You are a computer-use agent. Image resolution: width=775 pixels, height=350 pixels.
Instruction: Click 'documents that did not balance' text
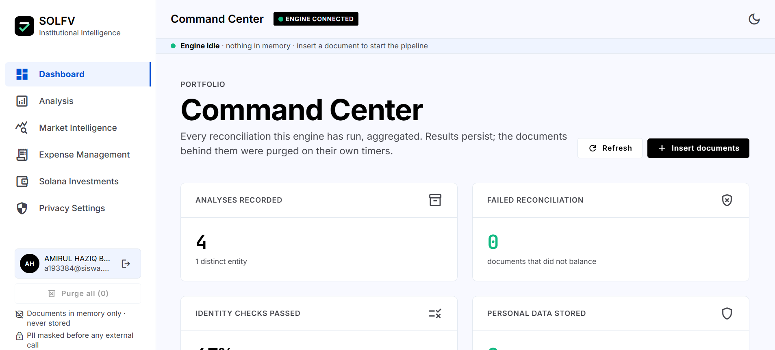click(x=542, y=261)
